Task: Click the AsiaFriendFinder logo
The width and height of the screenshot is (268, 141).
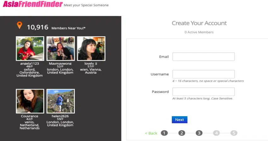Action: (32, 4)
